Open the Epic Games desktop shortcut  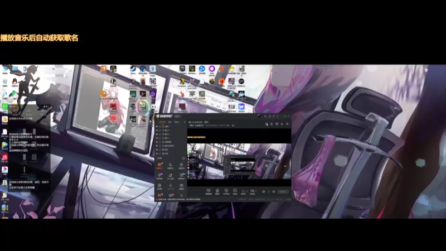(182, 68)
